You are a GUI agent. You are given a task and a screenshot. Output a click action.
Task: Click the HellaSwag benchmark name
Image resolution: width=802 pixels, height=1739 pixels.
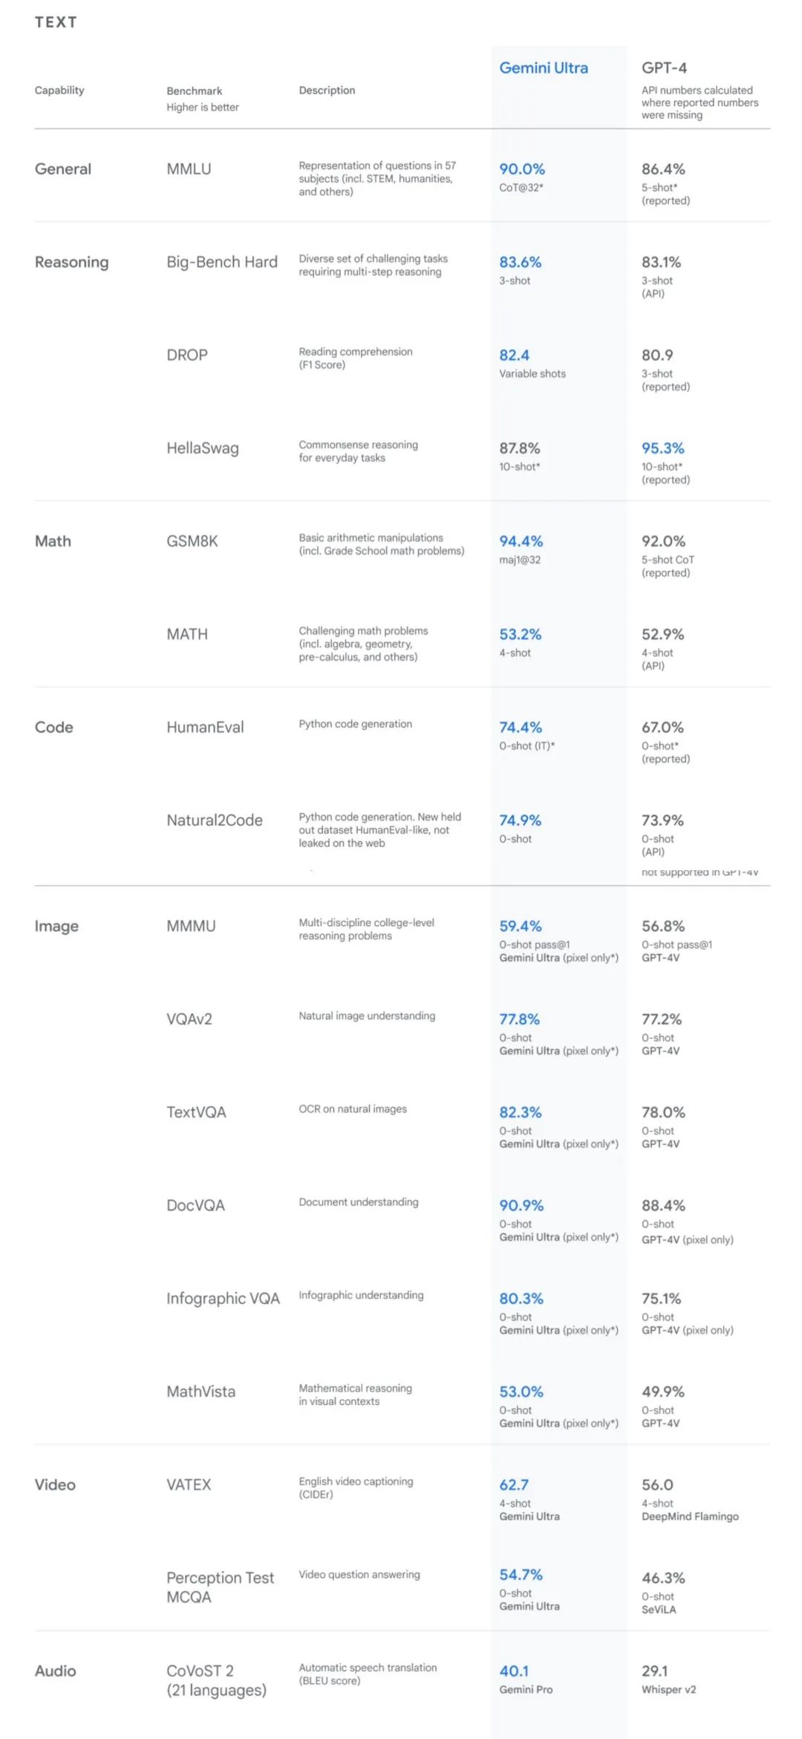(202, 448)
